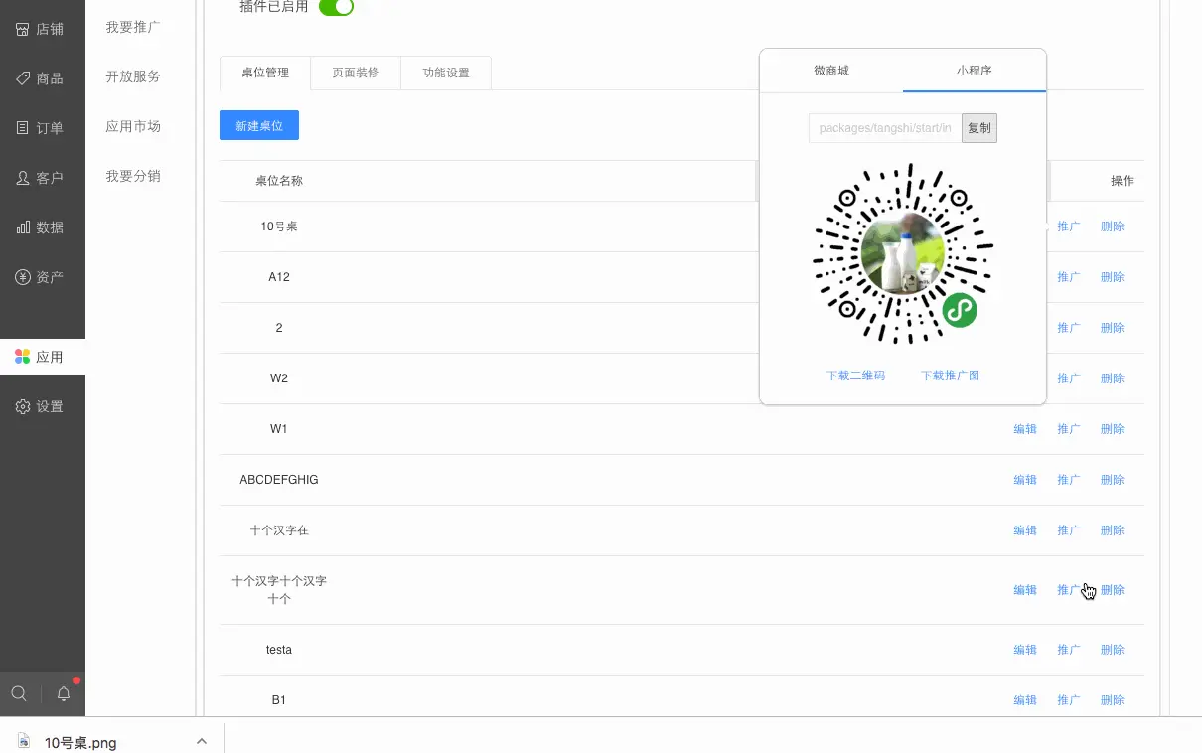Toggle the 插件已启用 switch
The width and height of the screenshot is (1202, 753).
336,7
